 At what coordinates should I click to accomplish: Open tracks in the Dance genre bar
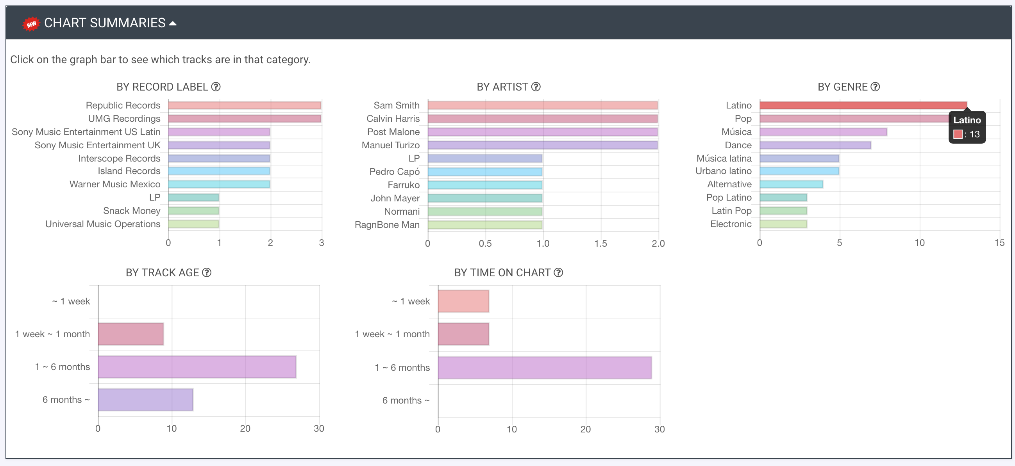pyautogui.click(x=815, y=145)
